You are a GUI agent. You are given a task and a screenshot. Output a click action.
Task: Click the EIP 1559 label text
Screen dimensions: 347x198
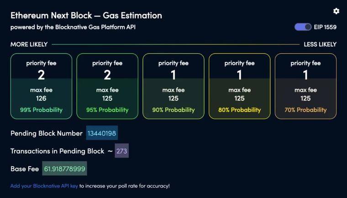pyautogui.click(x=325, y=27)
